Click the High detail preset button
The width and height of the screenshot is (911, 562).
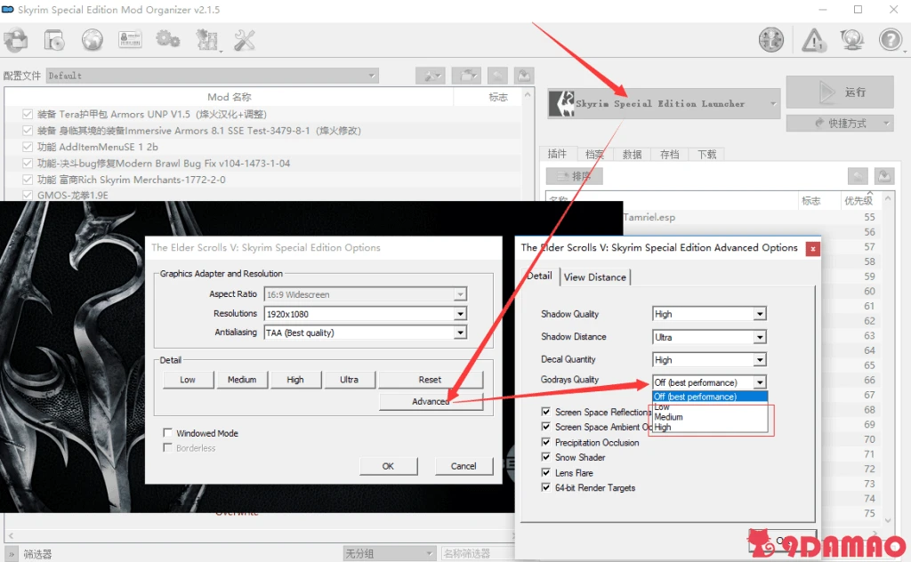click(x=295, y=380)
